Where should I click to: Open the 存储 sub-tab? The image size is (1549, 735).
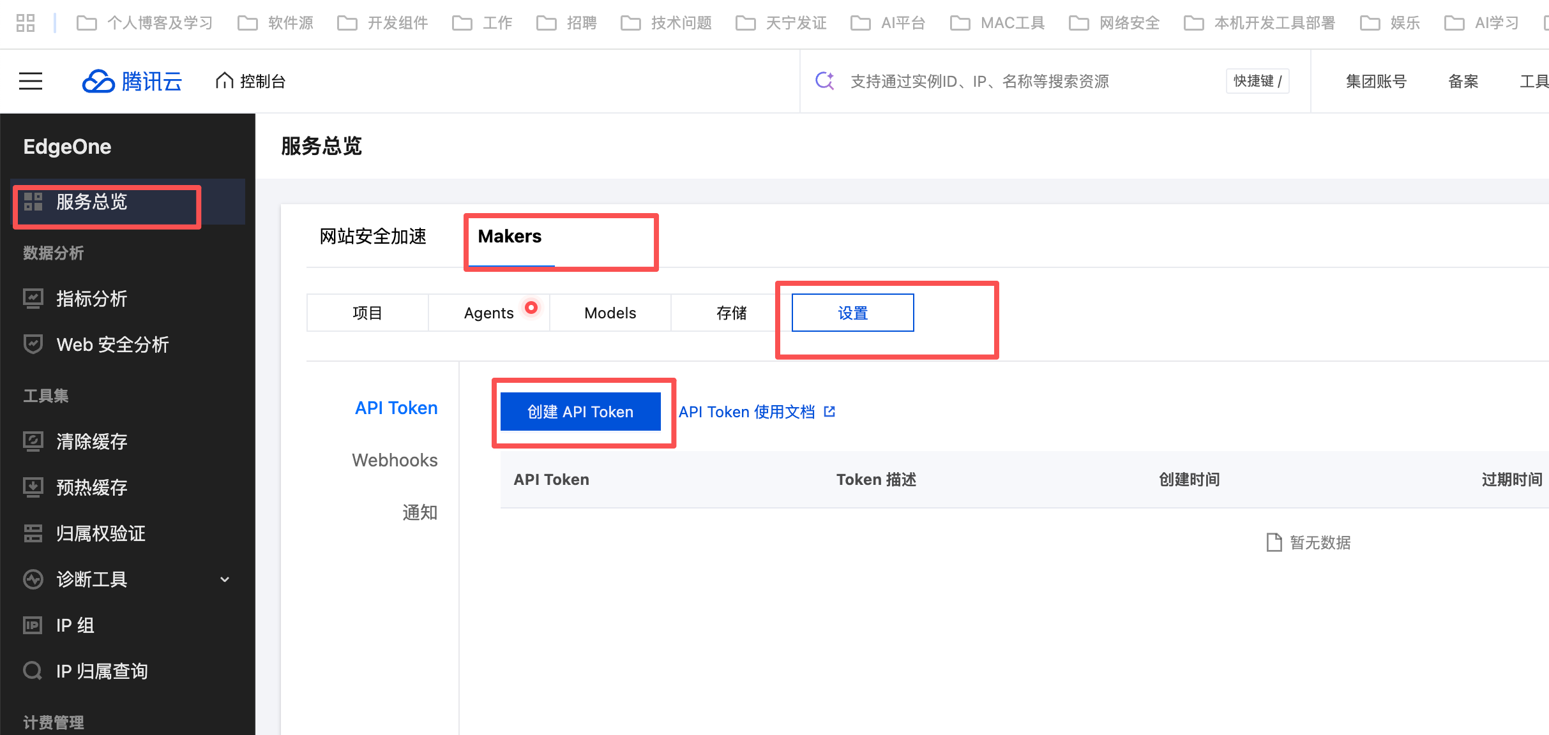tap(731, 313)
